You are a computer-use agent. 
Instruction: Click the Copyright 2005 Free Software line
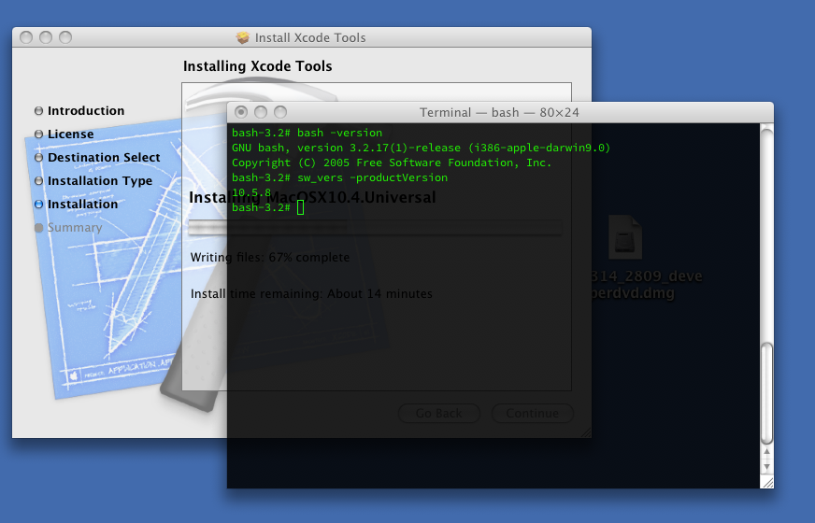point(392,163)
